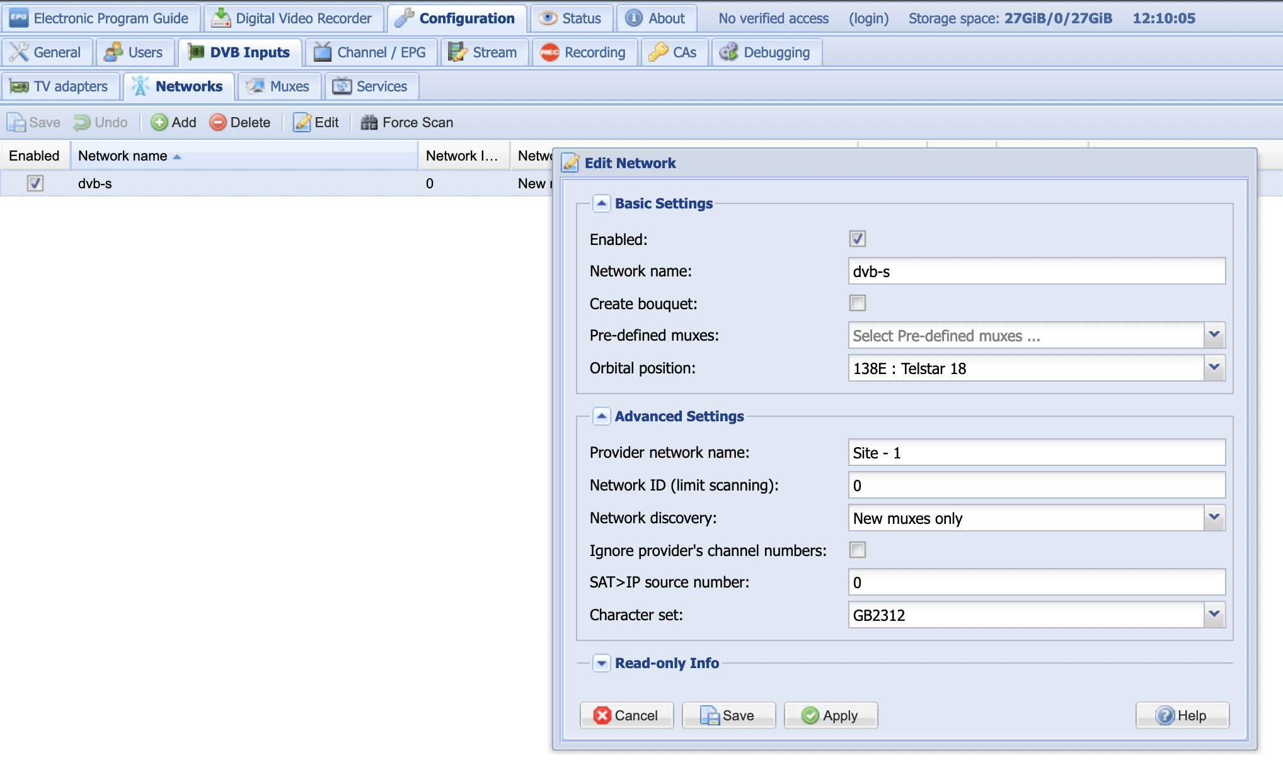Screen dimensions: 1283x772
Task: Open the Network discovery dropdown arrow
Action: [x=1215, y=518]
